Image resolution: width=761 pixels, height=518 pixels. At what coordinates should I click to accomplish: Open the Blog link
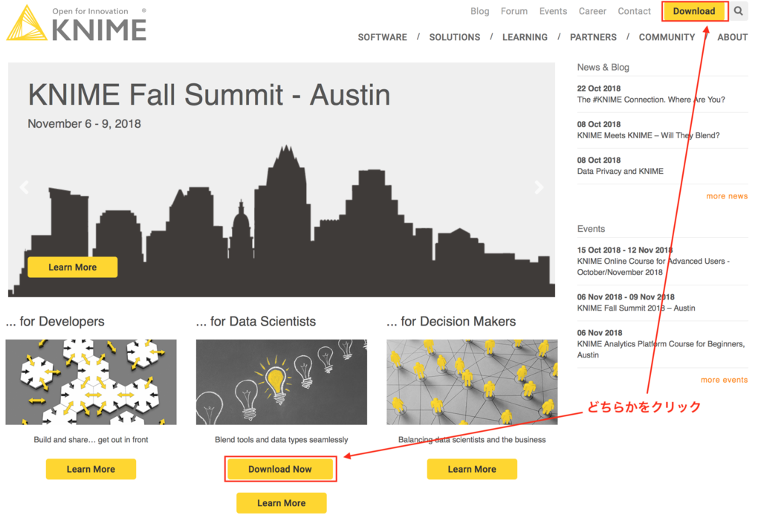point(479,10)
